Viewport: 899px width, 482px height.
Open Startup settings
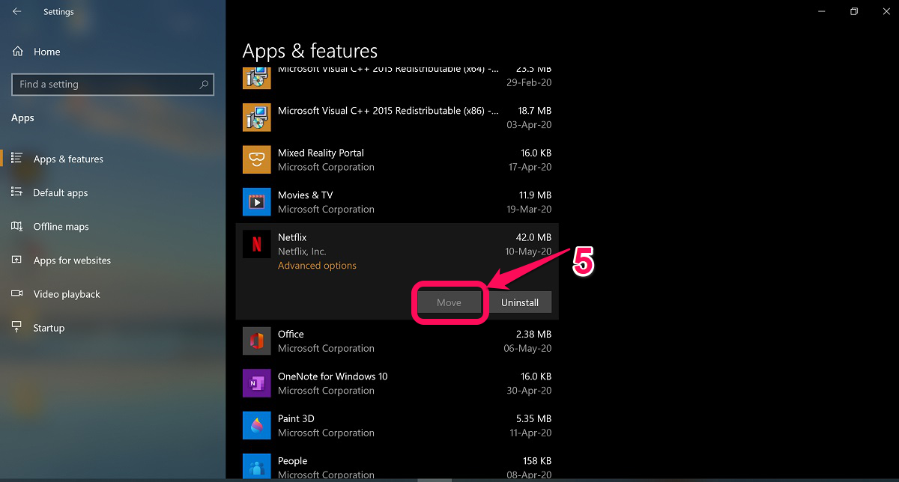tap(49, 328)
